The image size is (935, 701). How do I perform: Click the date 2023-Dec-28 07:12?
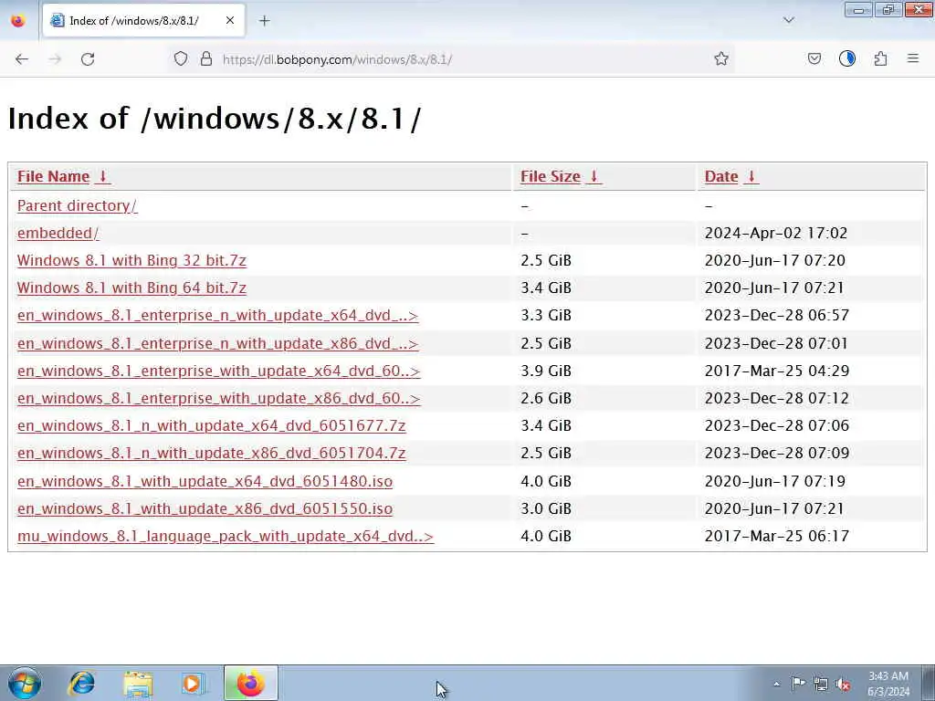[776, 398]
